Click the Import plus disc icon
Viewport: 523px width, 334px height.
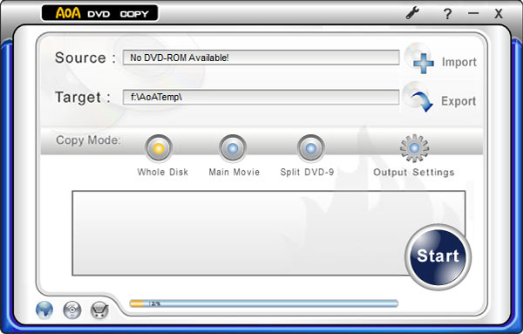click(x=419, y=58)
